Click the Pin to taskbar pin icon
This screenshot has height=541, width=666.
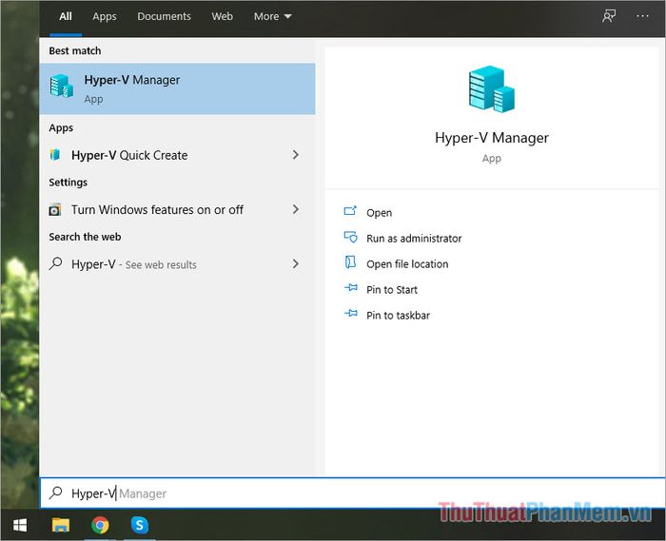click(x=350, y=314)
